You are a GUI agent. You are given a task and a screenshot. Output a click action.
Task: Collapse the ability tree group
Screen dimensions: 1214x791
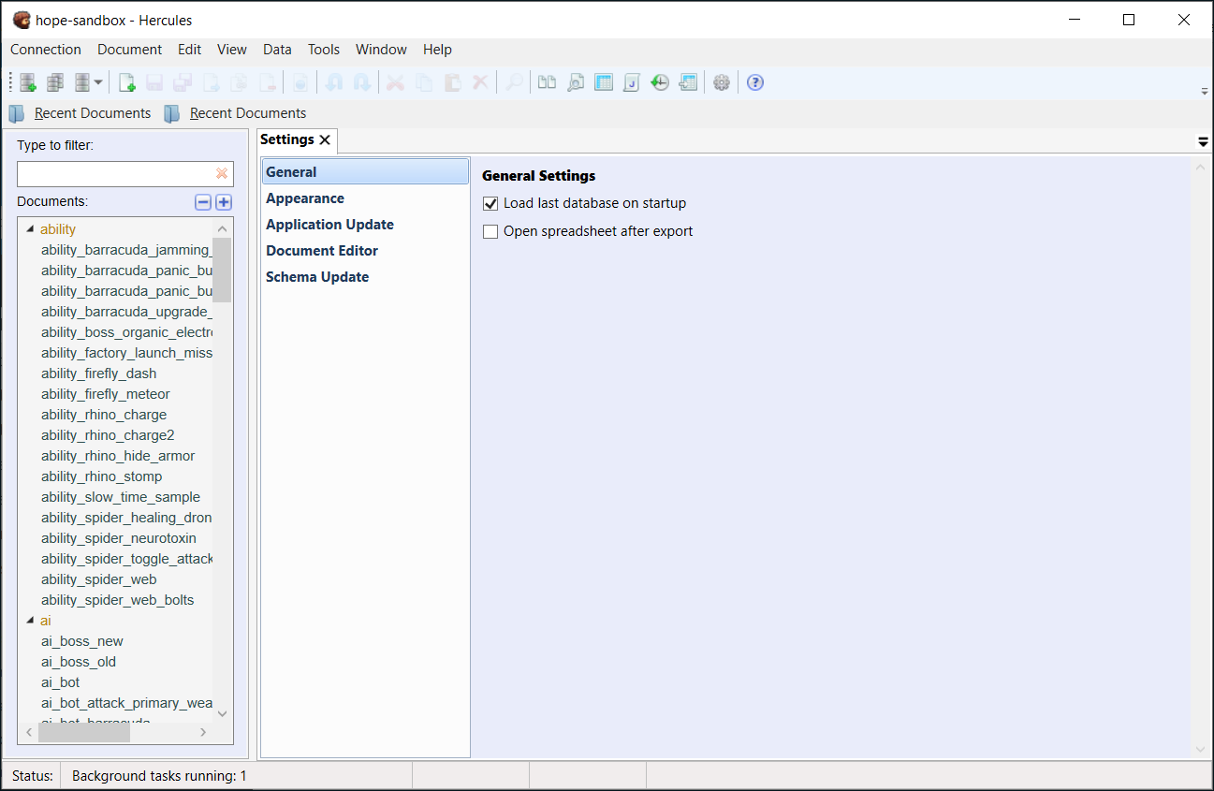(29, 229)
